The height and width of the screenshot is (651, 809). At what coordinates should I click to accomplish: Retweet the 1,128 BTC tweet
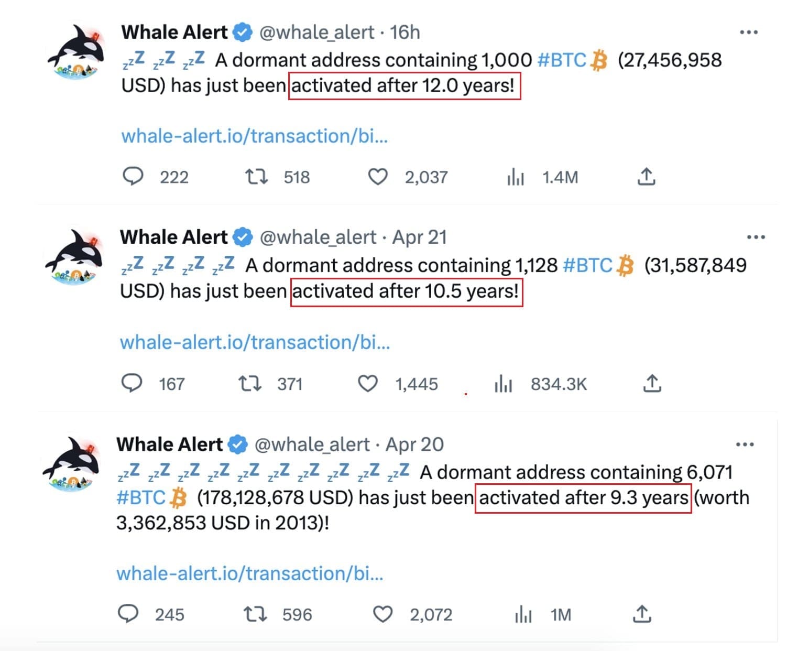[x=250, y=384]
